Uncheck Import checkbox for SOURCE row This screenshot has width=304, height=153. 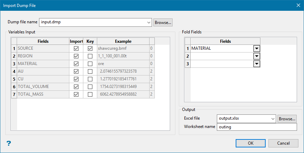[x=76, y=49]
